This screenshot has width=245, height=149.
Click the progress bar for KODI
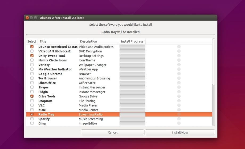(132, 110)
